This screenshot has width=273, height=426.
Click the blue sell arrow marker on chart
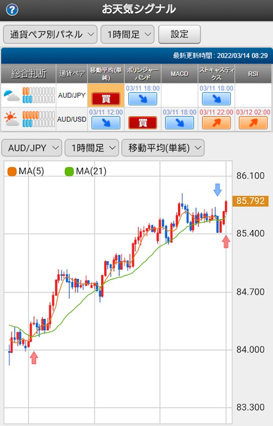(x=217, y=190)
